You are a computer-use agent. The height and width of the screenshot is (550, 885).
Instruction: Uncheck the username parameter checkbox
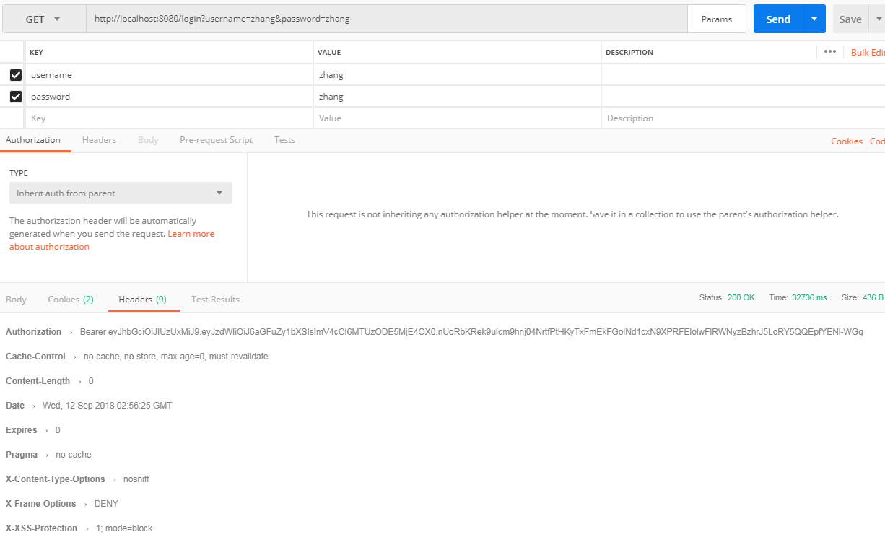16,74
